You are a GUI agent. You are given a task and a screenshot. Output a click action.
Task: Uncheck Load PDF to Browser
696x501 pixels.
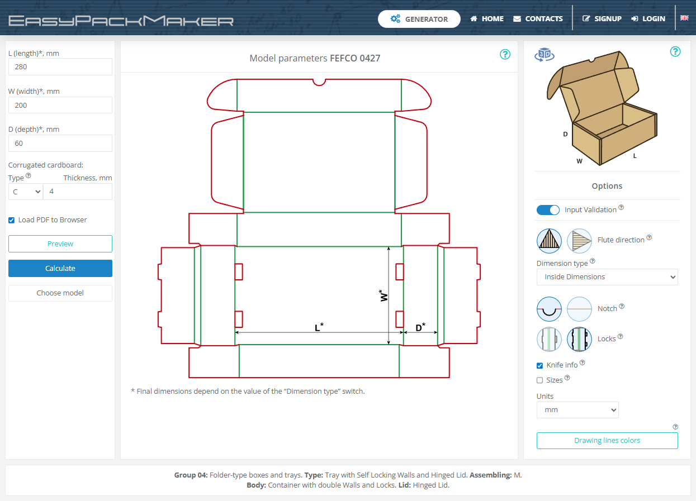[11, 220]
